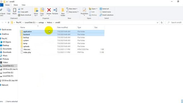This screenshot has width=183, height=103.
Task: Sort by the Name column header
Action: point(23,27)
